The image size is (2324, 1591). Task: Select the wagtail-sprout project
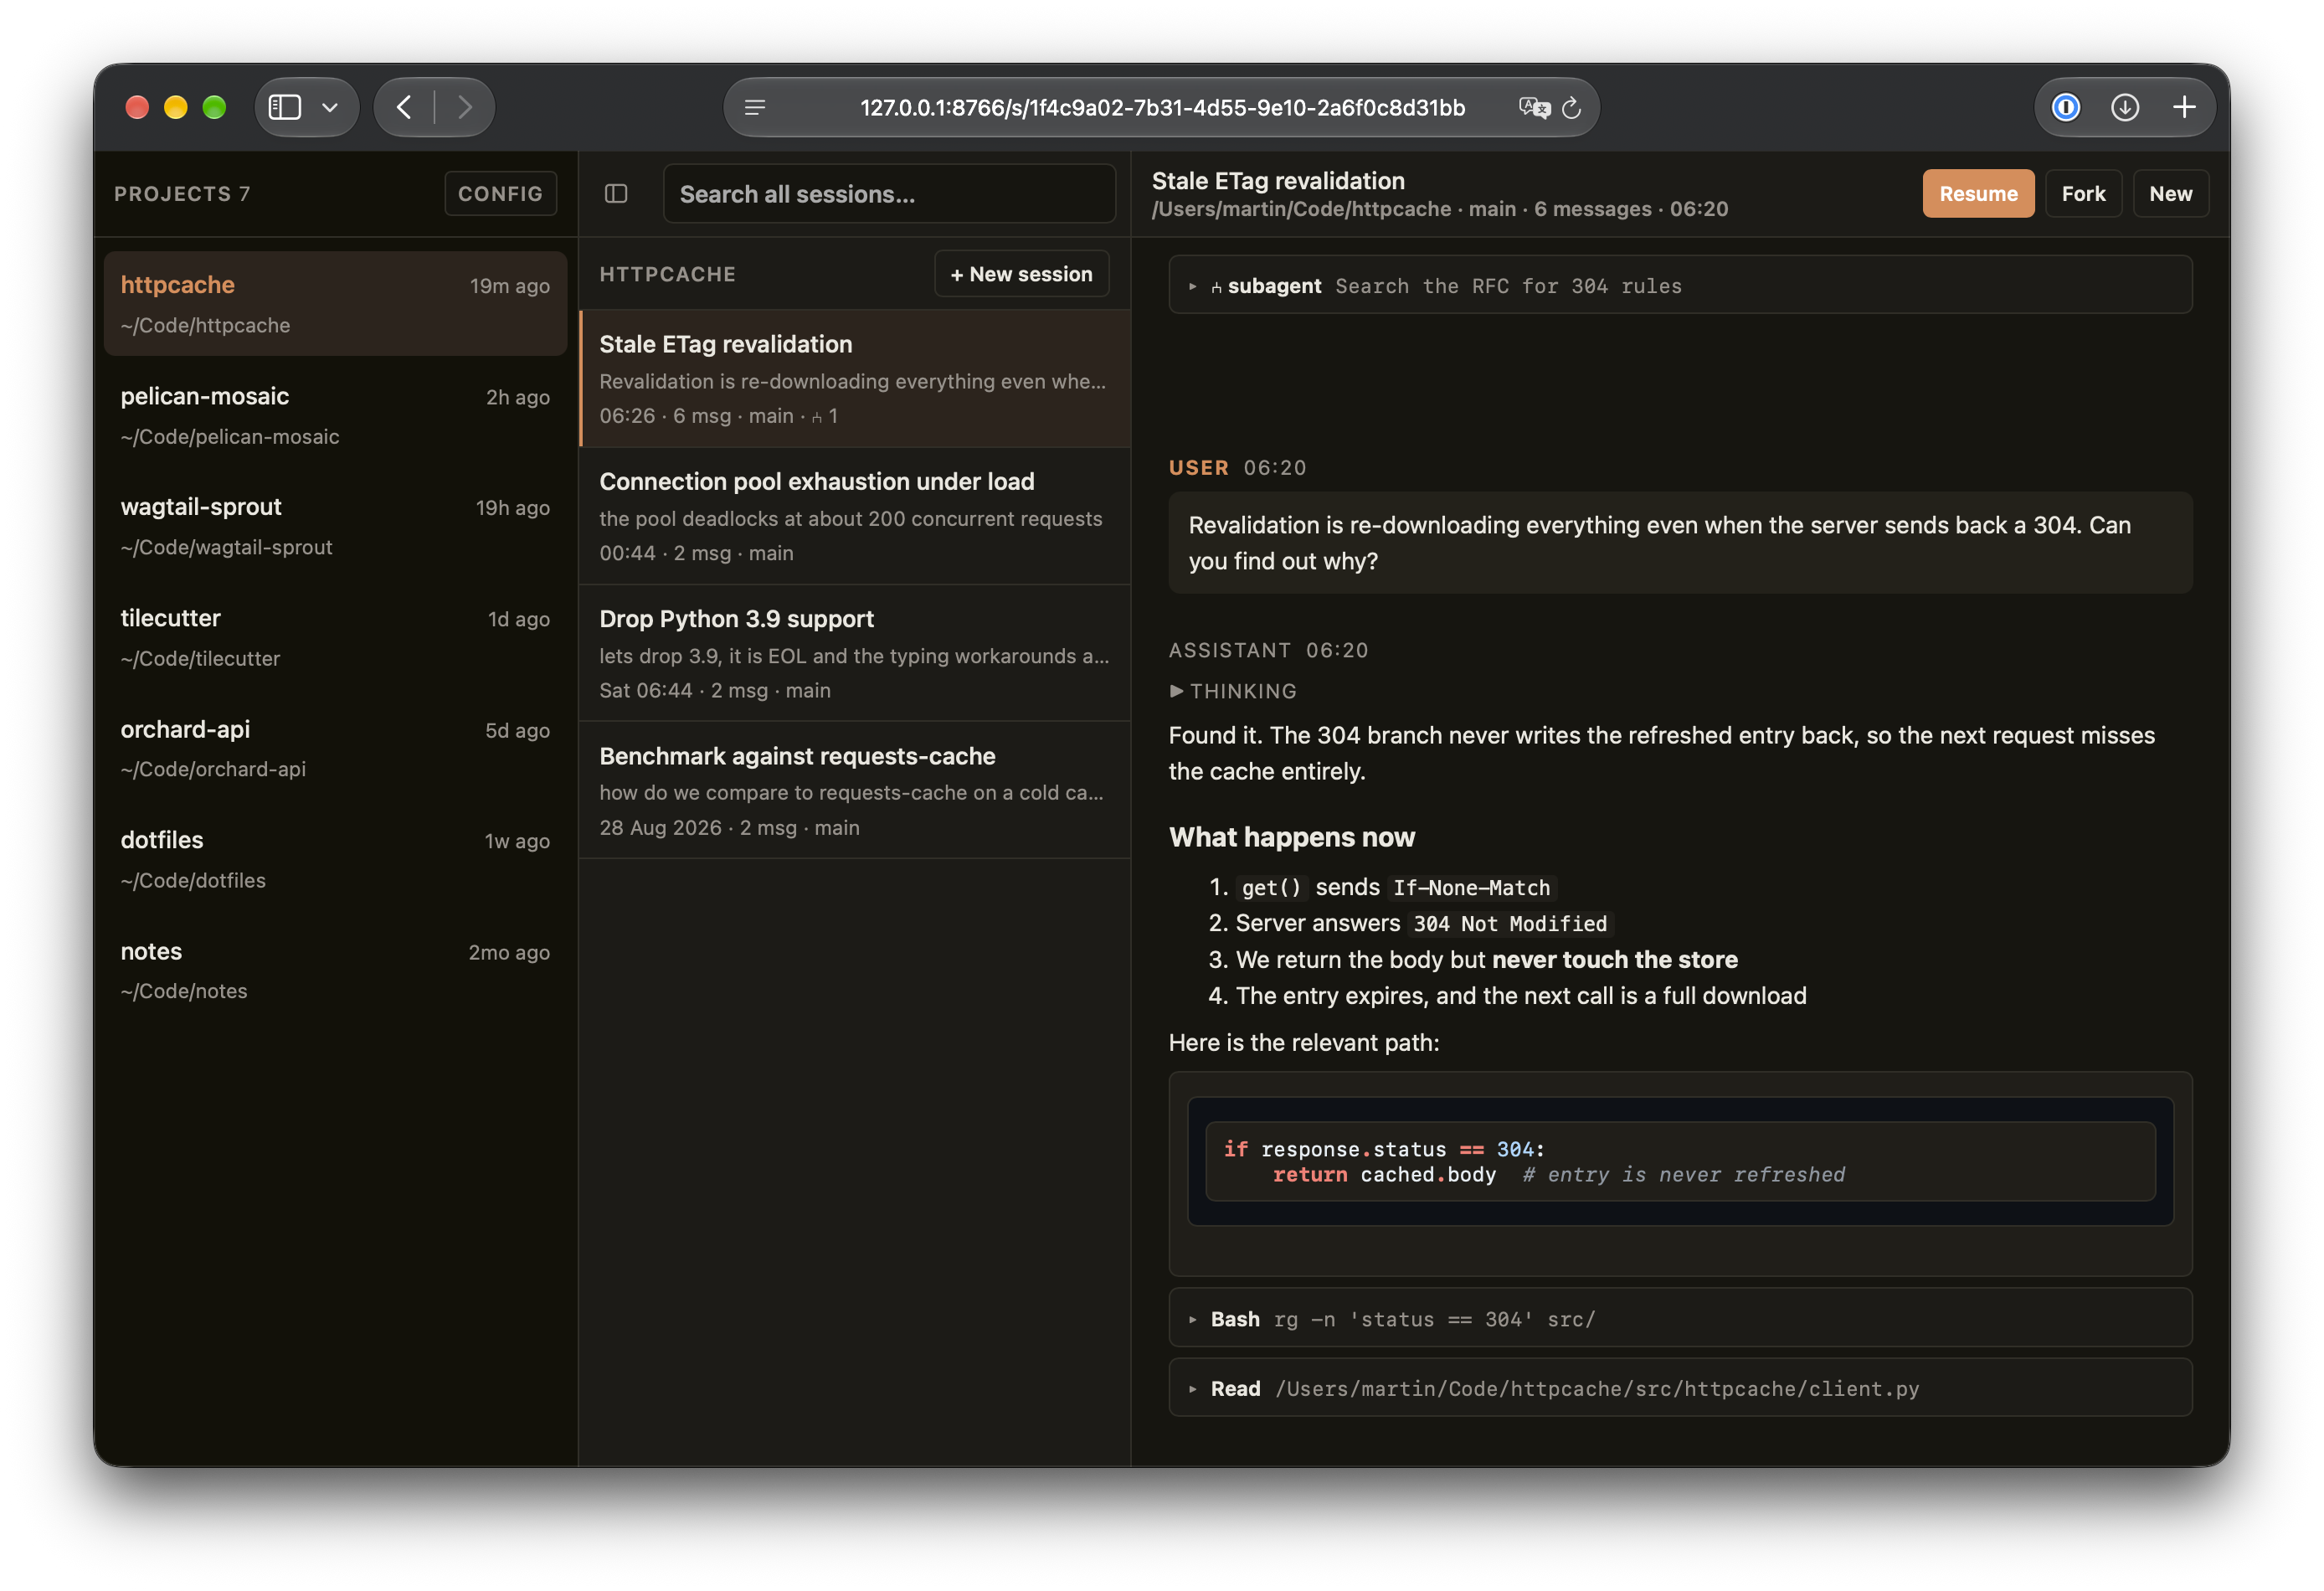point(335,526)
